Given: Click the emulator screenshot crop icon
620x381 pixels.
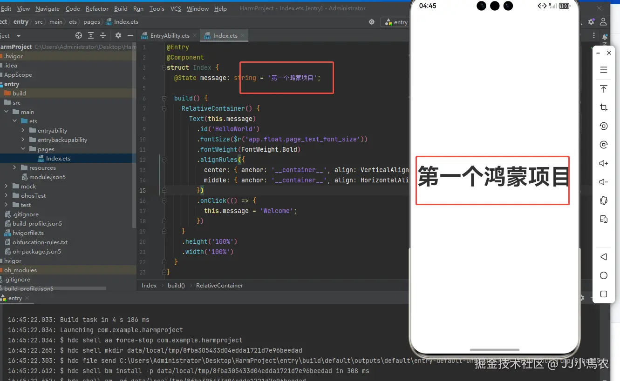Looking at the screenshot, I should (x=604, y=107).
